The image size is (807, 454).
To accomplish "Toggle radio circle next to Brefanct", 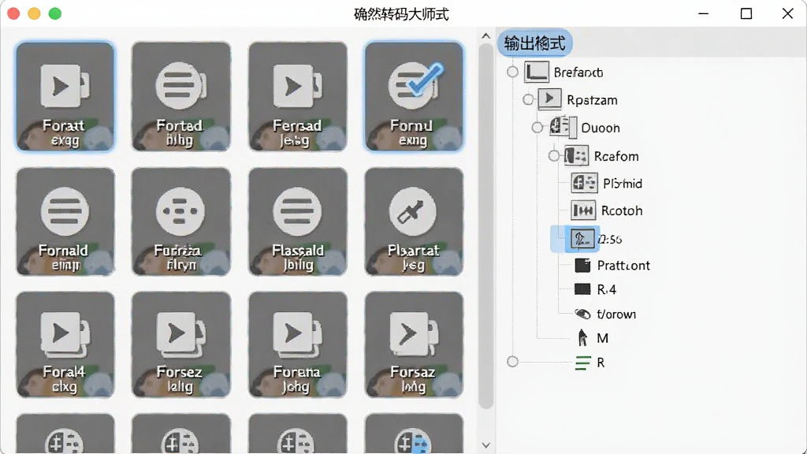I will (x=512, y=72).
